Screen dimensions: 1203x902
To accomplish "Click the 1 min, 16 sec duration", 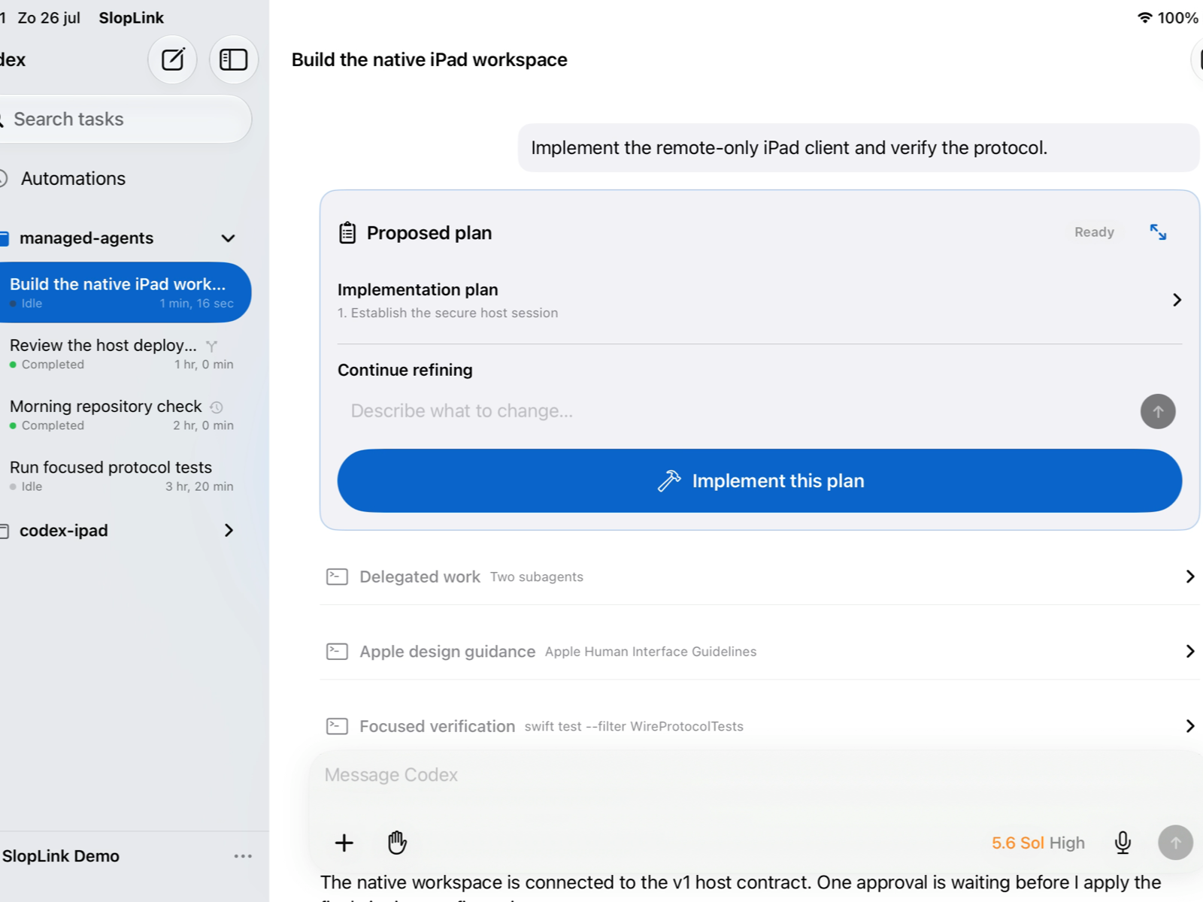I will tap(196, 304).
